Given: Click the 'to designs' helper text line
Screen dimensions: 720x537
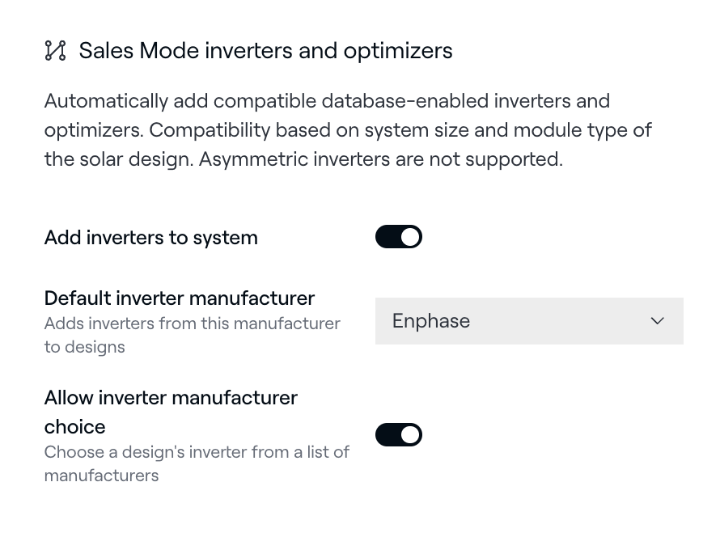Looking at the screenshot, I should (x=84, y=347).
